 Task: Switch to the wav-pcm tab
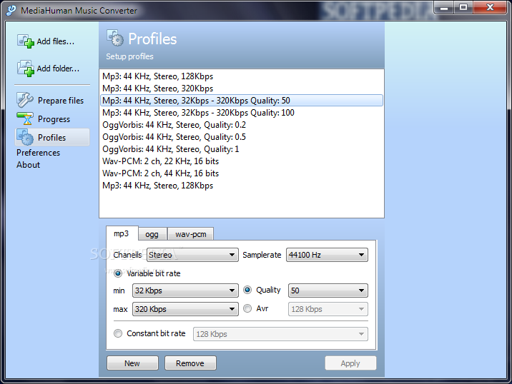(191, 234)
